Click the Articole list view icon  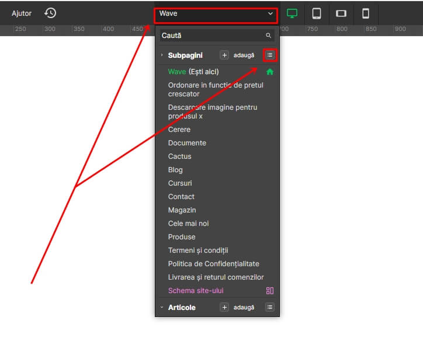tap(269, 307)
